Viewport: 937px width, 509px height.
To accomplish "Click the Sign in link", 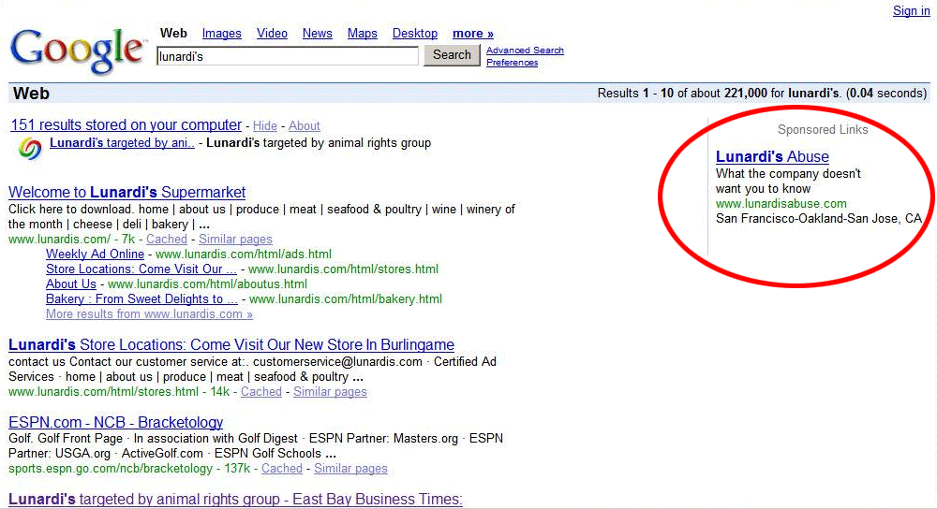I will [x=911, y=11].
